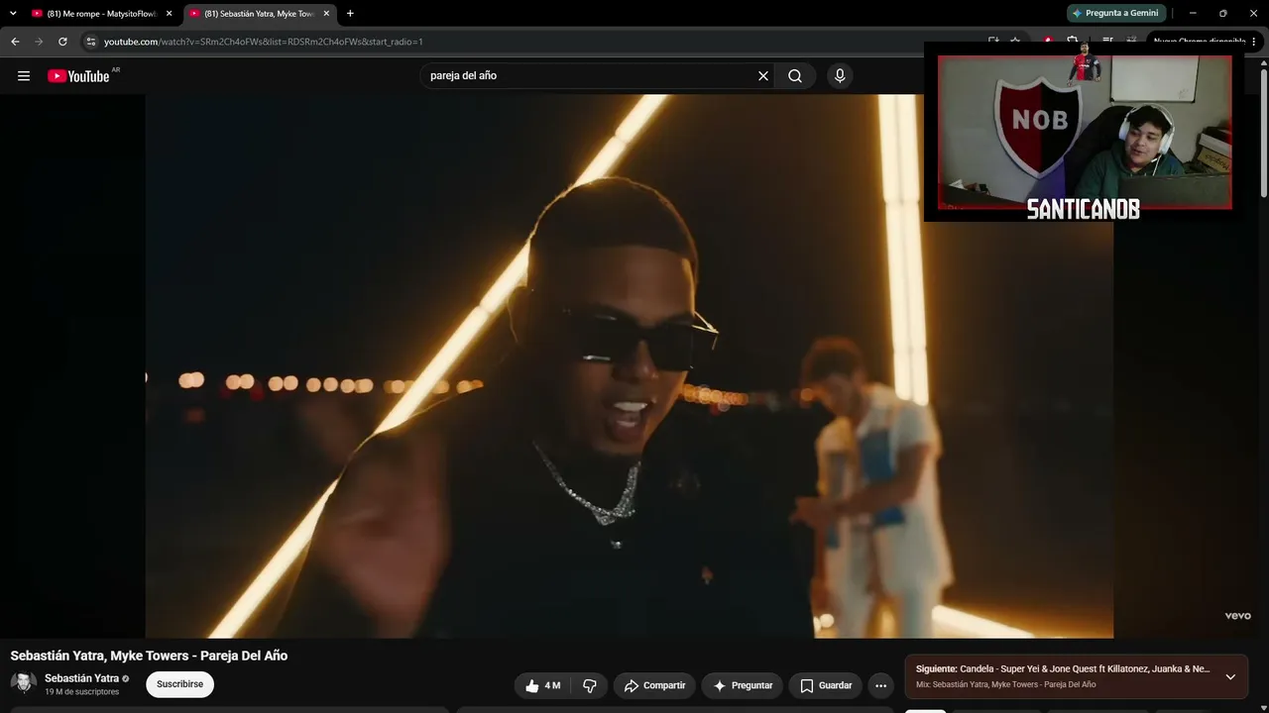Click the Vevo logo on the video
The height and width of the screenshot is (713, 1269).
tap(1237, 616)
